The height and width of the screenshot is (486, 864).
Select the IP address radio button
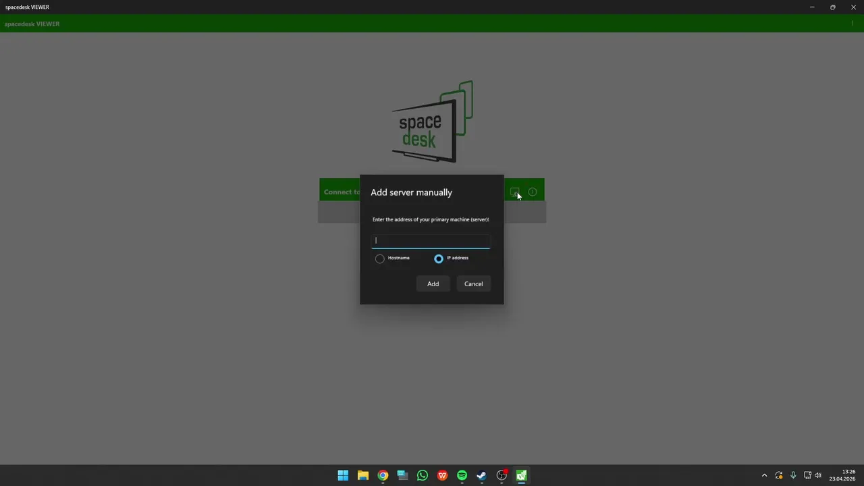click(439, 259)
